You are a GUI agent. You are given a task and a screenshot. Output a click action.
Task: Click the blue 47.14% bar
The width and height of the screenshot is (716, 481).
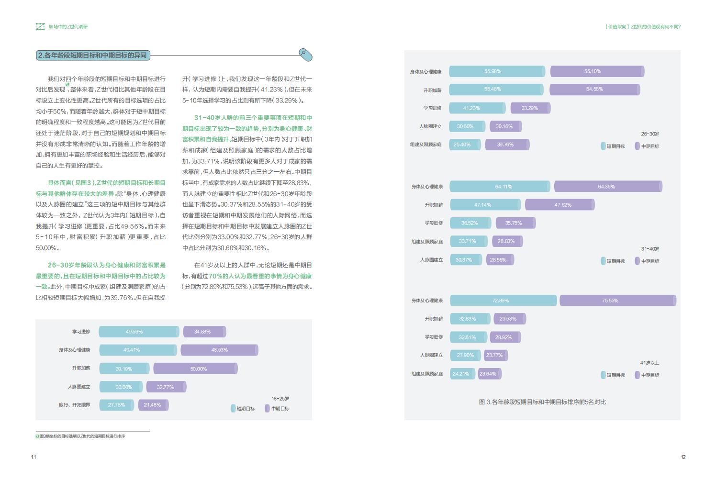[x=485, y=204]
